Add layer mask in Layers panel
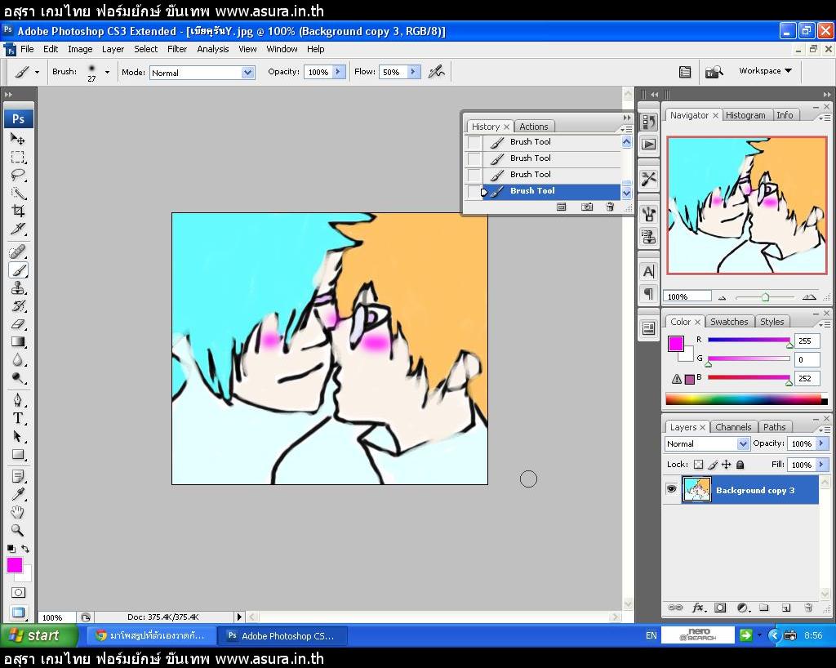Image resolution: width=836 pixels, height=668 pixels. coord(720,608)
